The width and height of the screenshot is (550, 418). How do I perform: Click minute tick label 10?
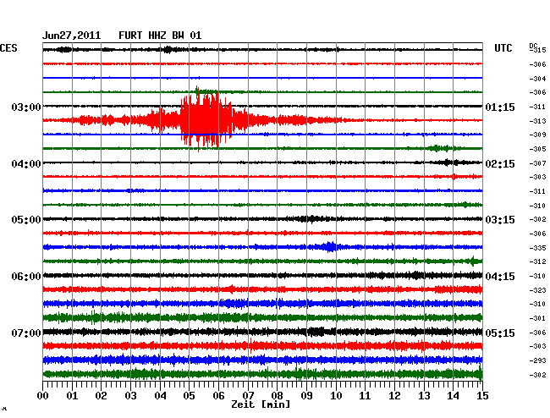336,395
